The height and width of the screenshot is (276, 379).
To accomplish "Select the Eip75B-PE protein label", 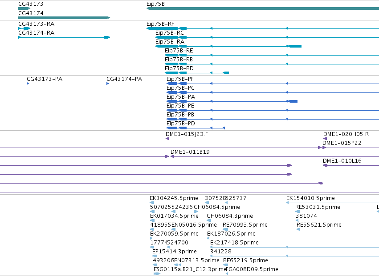I will pos(180,106).
